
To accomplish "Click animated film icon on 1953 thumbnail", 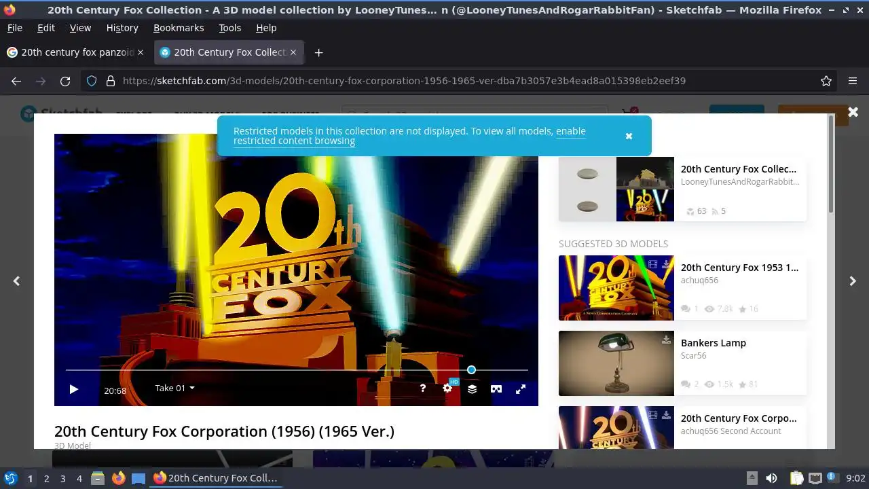I will click(652, 264).
